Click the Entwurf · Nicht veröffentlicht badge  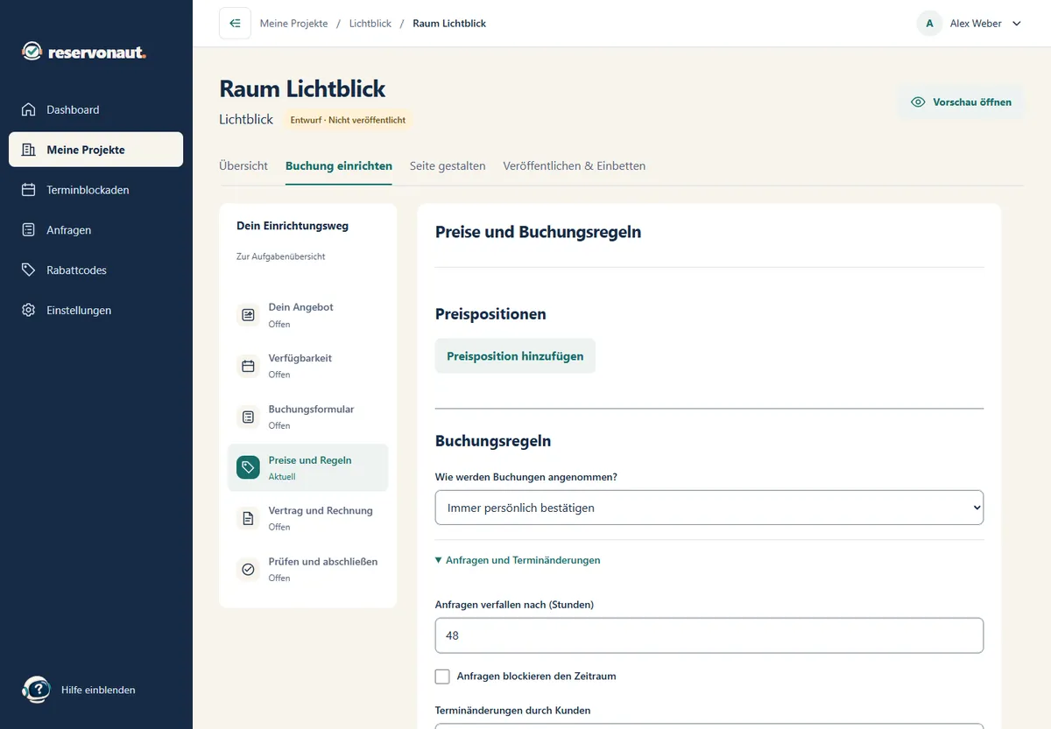point(348,120)
